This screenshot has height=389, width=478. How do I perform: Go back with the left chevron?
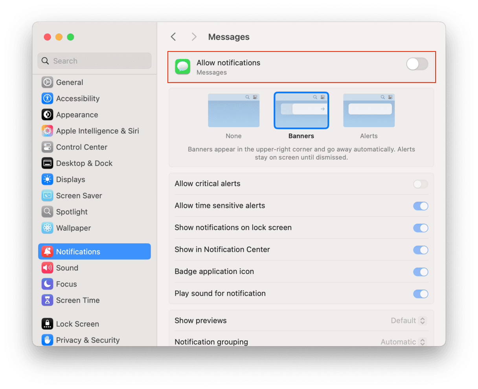tap(173, 37)
